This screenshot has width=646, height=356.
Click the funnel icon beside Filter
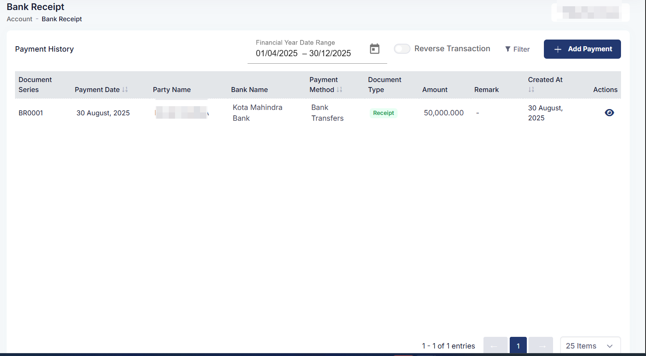tap(508, 49)
